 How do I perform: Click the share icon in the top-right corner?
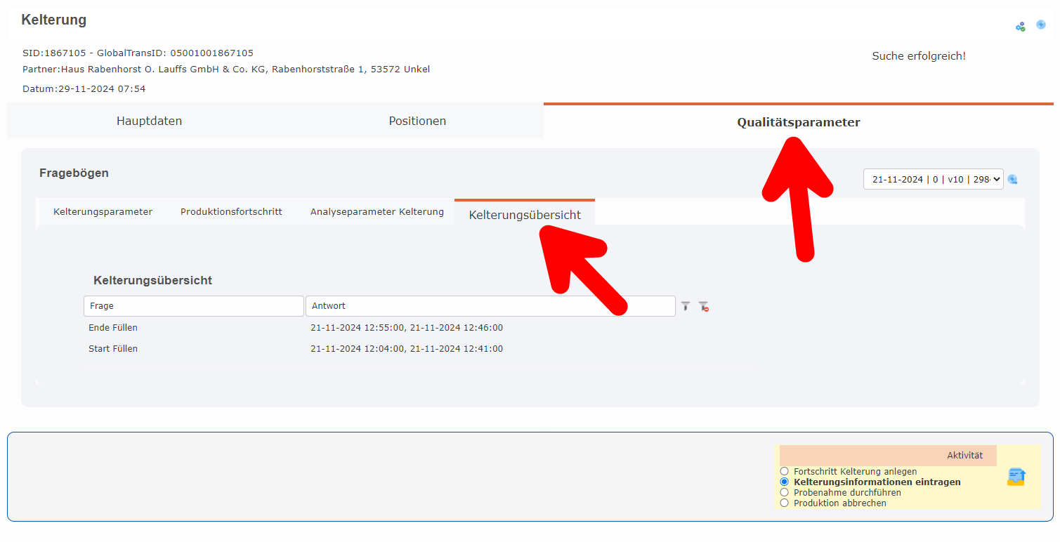pos(1020,25)
